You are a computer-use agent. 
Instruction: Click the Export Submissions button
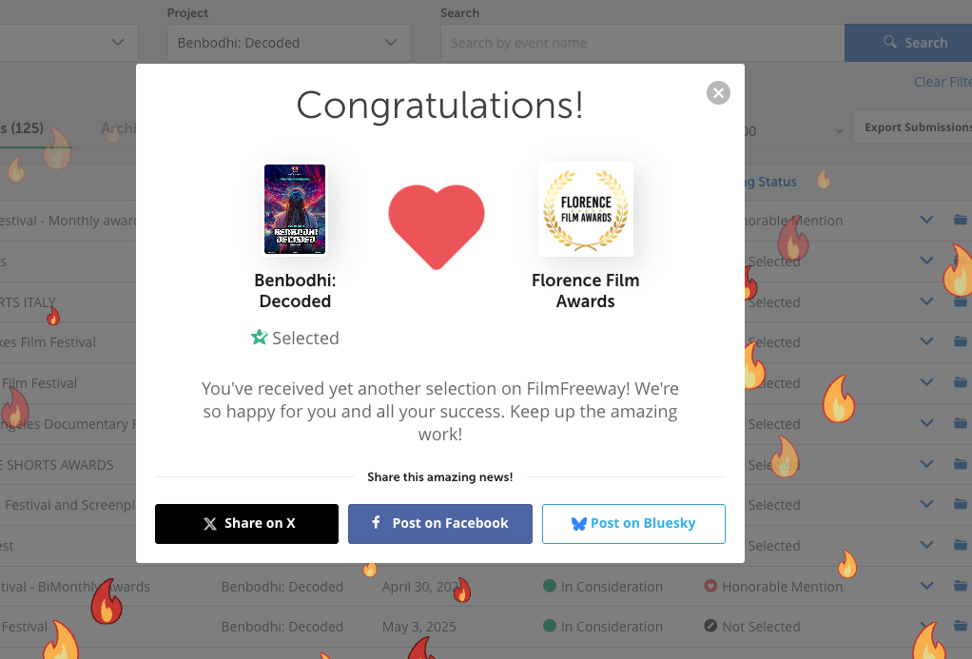coord(915,127)
